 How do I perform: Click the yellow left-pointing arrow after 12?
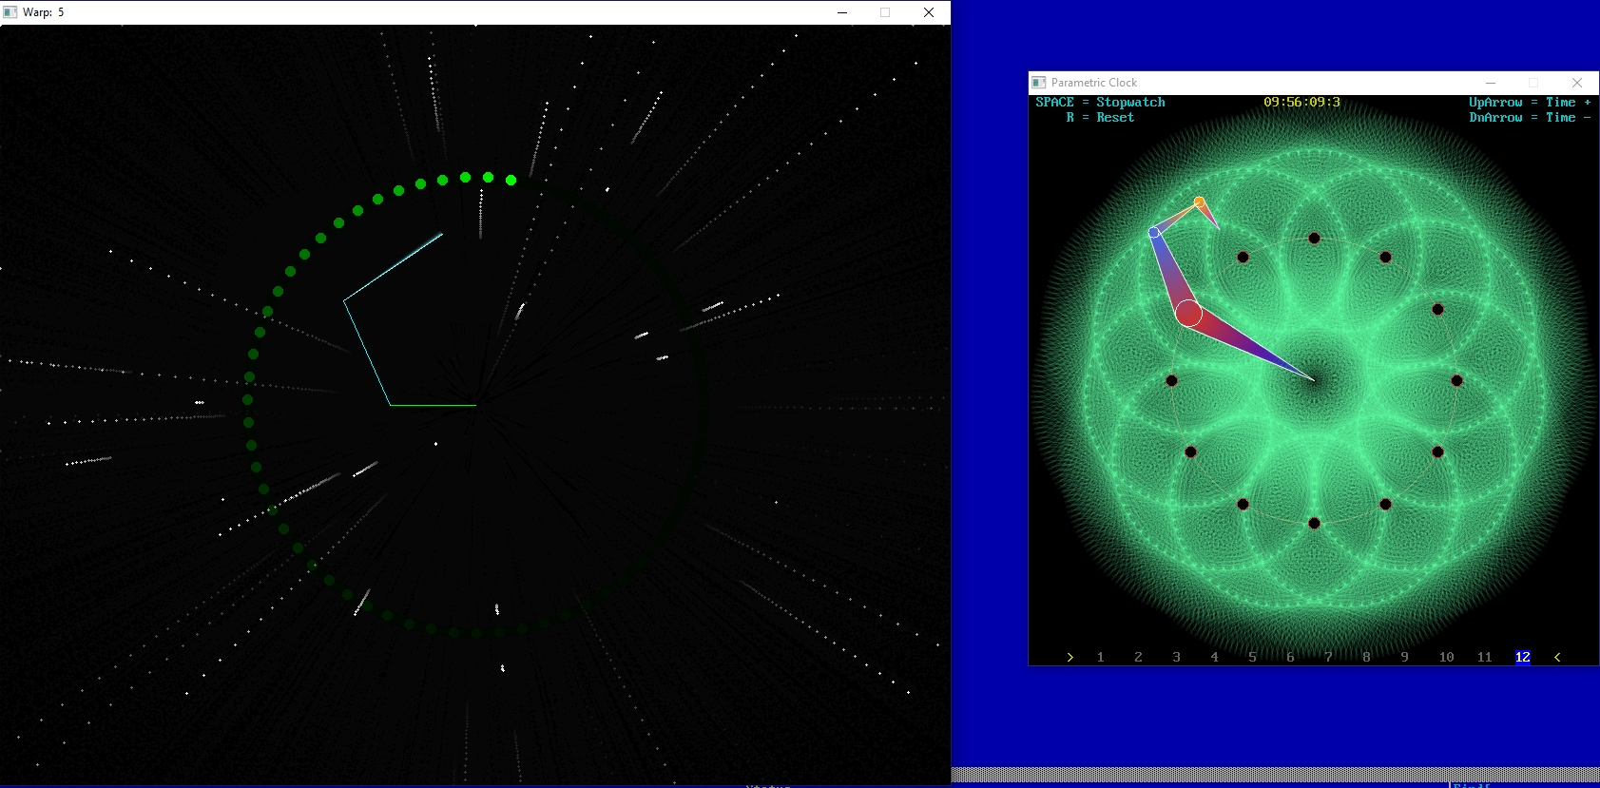pyautogui.click(x=1557, y=657)
